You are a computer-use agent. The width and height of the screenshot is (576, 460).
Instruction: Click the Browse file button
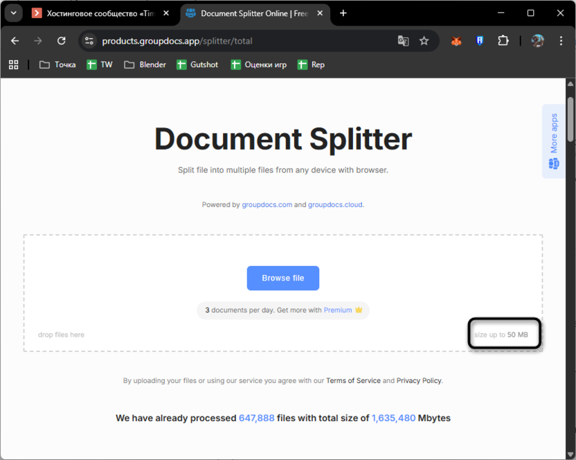tap(282, 278)
